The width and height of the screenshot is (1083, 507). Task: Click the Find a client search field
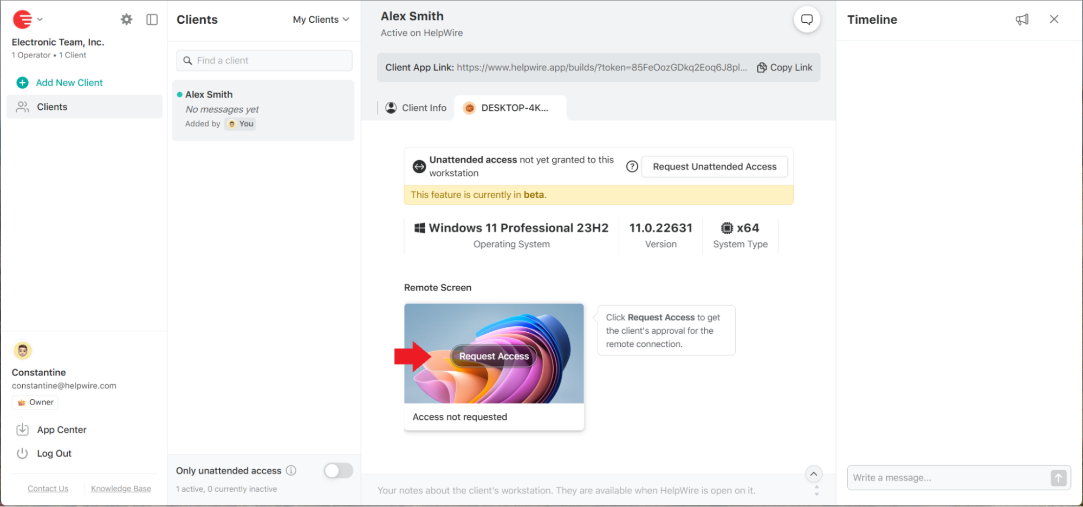coord(264,60)
